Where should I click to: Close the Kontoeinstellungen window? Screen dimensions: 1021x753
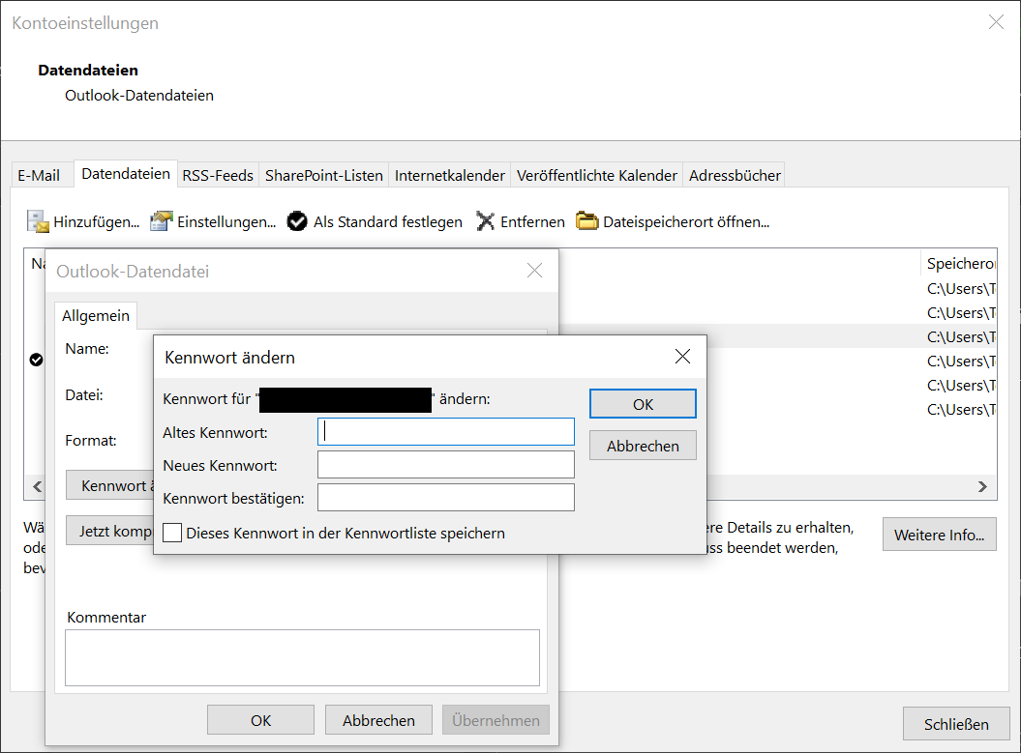pyautogui.click(x=996, y=22)
